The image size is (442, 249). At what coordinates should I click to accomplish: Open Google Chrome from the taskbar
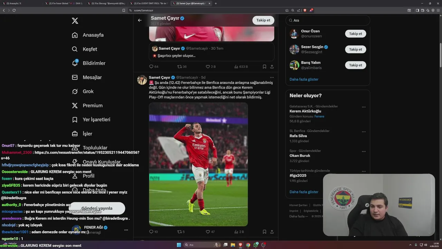[x=248, y=245]
